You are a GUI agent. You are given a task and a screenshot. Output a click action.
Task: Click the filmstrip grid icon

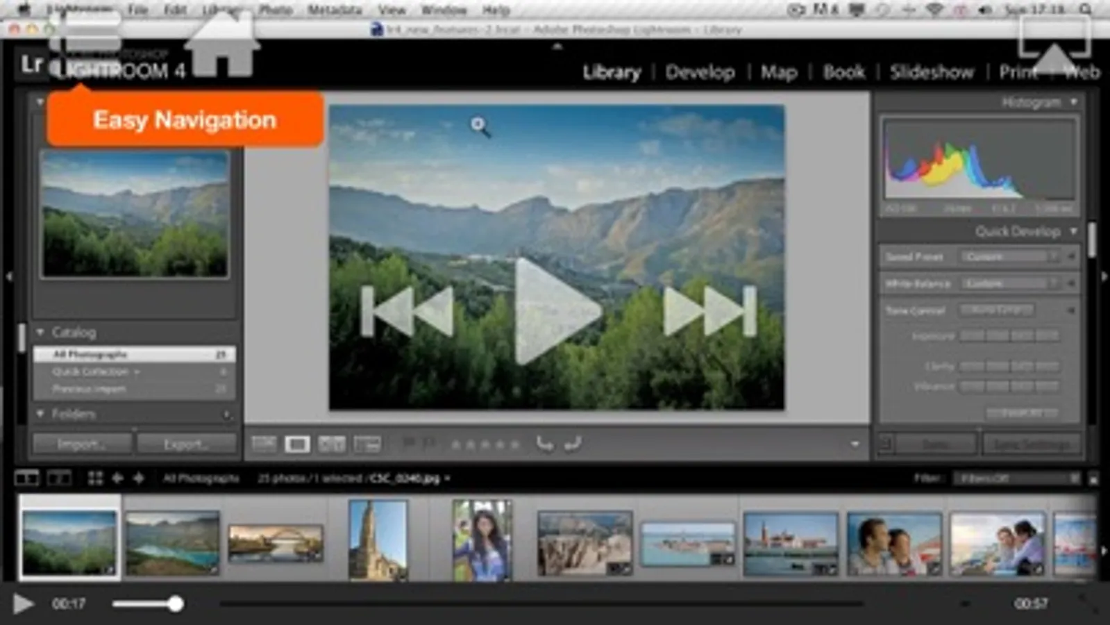pos(95,478)
